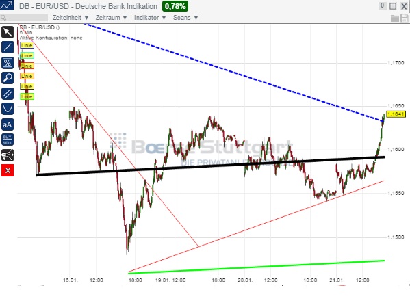410x303 pixels.
Task: Click the 16.01. date axis label
Action: [x=71, y=280]
